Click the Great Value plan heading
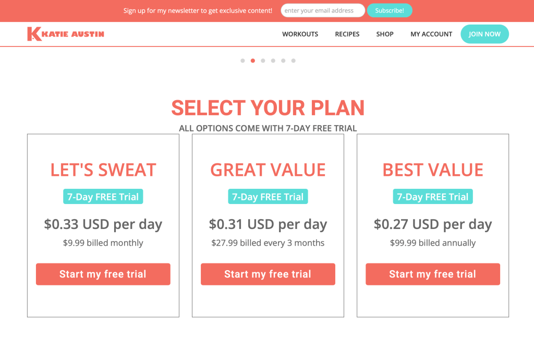This screenshot has width=534, height=337. click(268, 170)
